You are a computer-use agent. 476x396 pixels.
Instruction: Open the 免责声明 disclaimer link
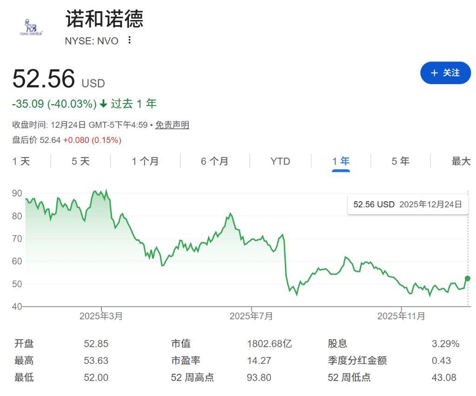(x=172, y=125)
